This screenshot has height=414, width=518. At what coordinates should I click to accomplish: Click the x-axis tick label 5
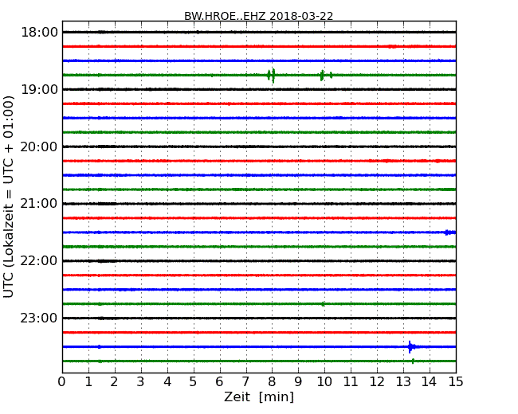point(194,382)
